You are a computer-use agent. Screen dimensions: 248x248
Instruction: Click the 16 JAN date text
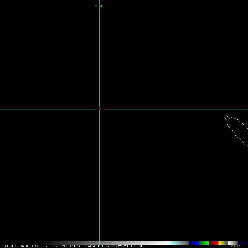[58, 246]
